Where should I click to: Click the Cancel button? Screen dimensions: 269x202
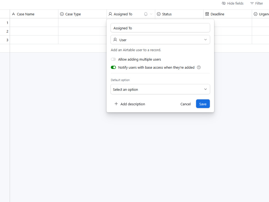[185, 104]
